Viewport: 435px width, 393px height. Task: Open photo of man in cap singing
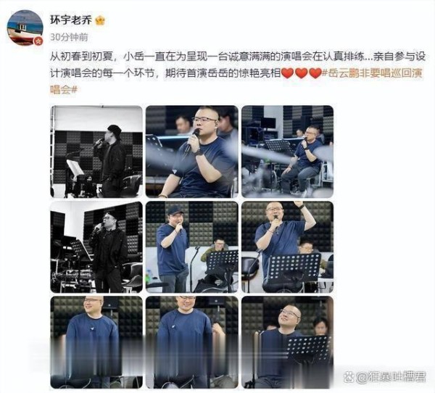pyautogui.click(x=192, y=247)
